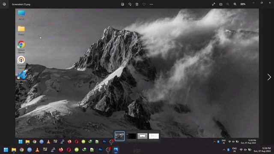Select the mountain thumbnail in filmstrip

click(120, 136)
